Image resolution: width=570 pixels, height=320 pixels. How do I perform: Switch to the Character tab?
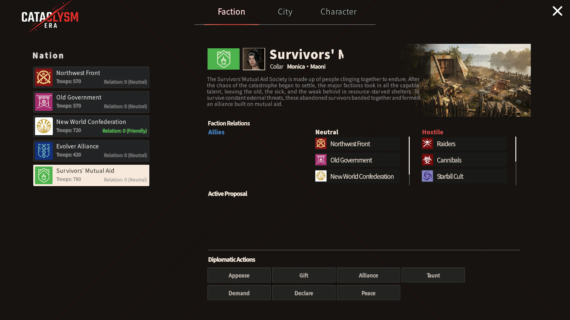(x=338, y=12)
